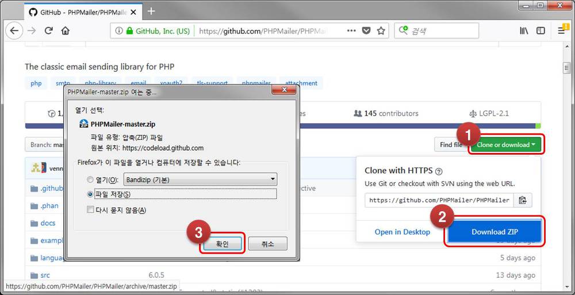This screenshot has width=575, height=295.
Task: Go back with the browser back arrow
Action: click(14, 31)
